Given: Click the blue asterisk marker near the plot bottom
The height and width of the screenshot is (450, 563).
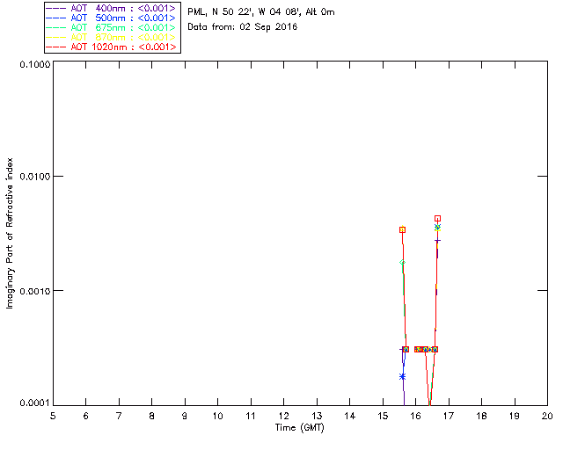Looking at the screenshot, I should pos(402,377).
